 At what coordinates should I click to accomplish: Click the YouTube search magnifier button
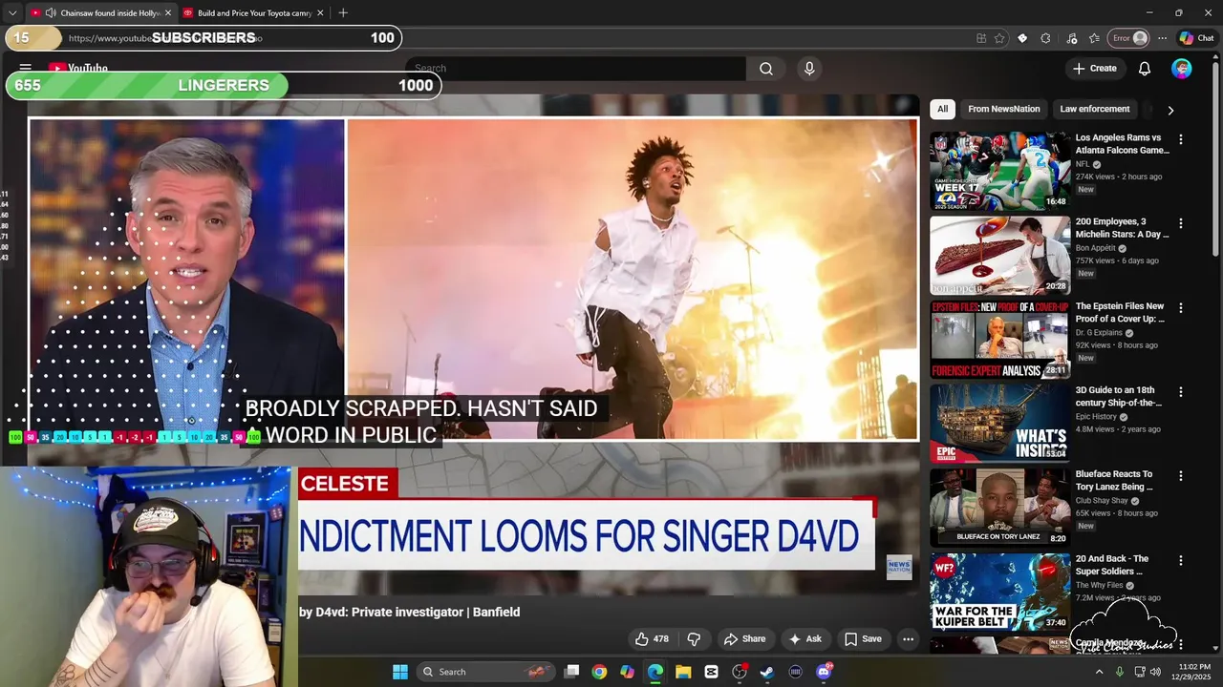click(766, 69)
